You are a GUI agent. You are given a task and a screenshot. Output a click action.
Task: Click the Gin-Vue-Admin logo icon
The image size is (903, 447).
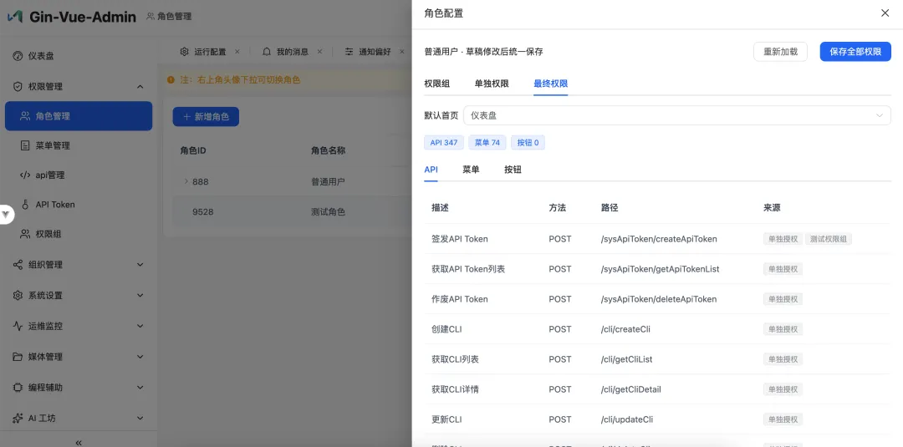[15, 17]
